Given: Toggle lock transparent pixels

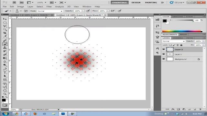Looking at the screenshot, I should (170, 45).
